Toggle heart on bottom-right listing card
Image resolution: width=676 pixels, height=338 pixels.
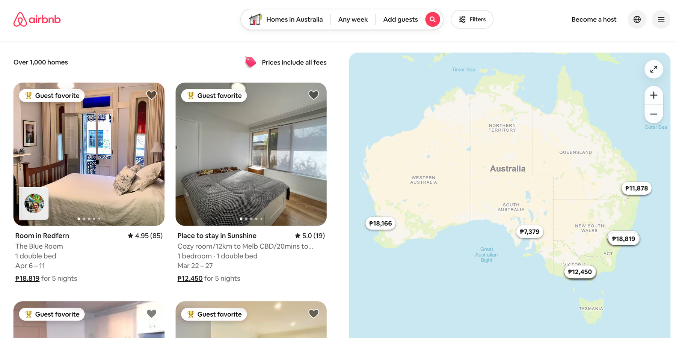(x=314, y=313)
